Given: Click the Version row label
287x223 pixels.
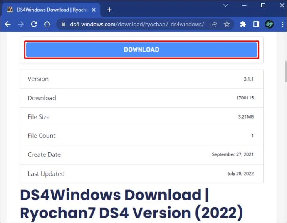Looking at the screenshot, I should coord(38,79).
